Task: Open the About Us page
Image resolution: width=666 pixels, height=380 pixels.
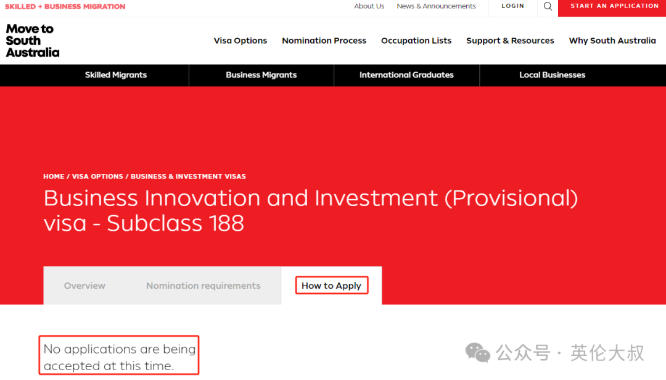Action: [x=369, y=6]
